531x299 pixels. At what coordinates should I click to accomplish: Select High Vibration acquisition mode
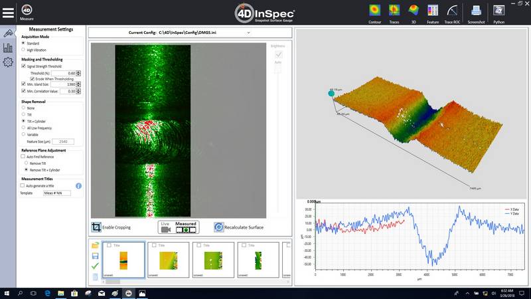(x=23, y=50)
